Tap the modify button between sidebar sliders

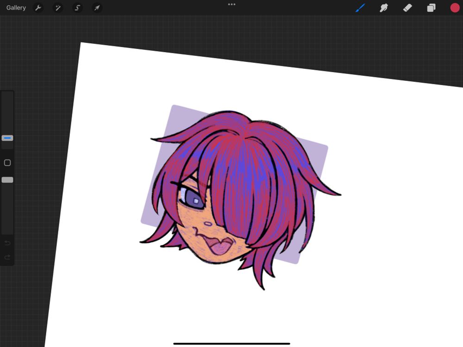(7, 163)
